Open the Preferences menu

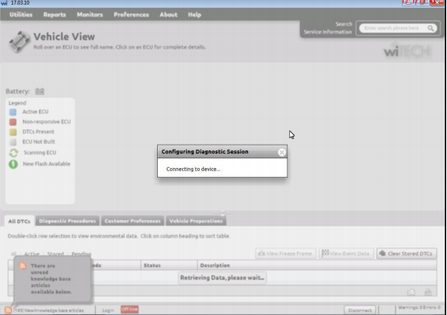[x=131, y=14]
